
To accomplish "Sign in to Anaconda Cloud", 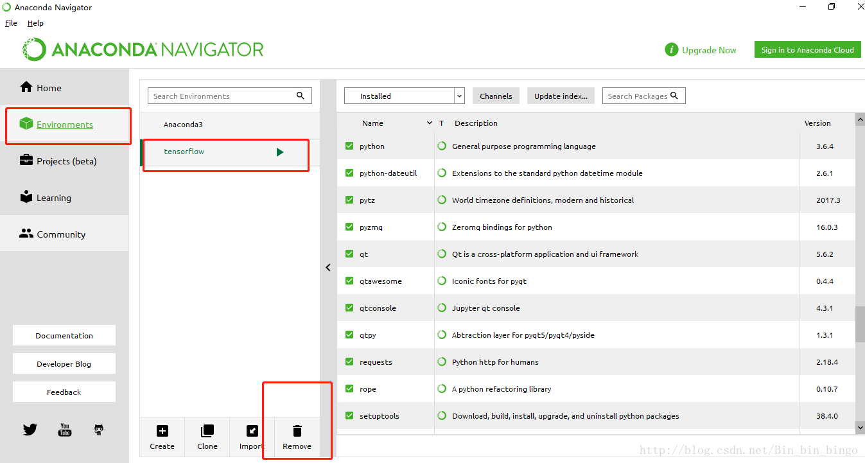I will point(807,49).
